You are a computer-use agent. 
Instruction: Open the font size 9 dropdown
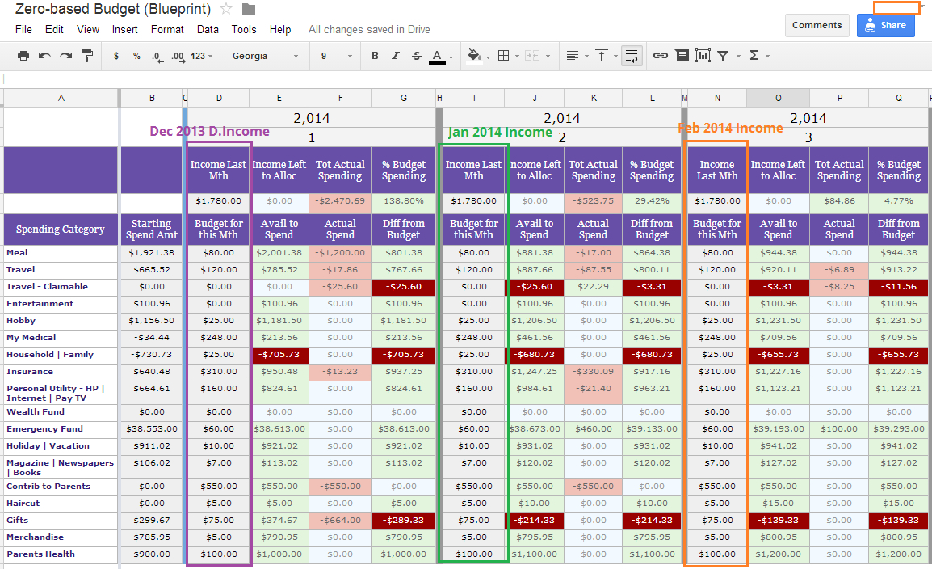(337, 56)
